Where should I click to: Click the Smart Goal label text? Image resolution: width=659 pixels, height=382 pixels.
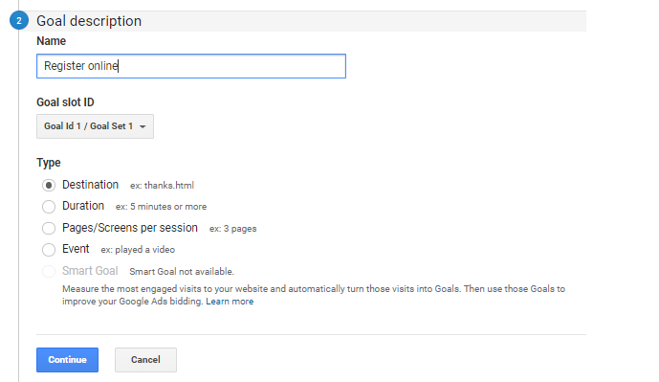(x=90, y=271)
